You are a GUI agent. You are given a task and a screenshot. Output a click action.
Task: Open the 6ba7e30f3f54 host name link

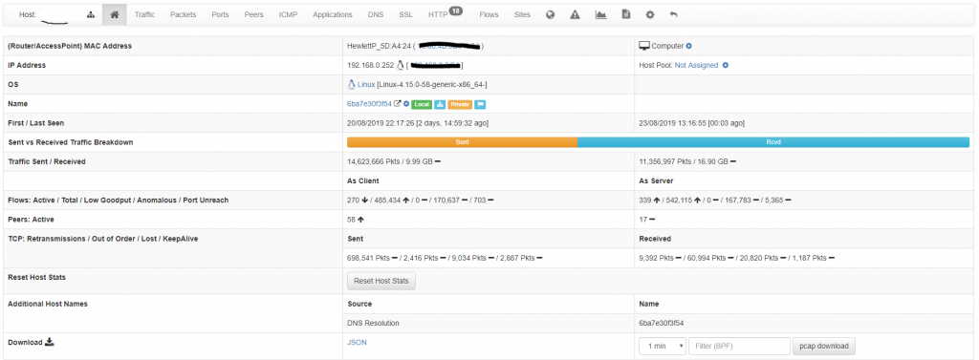[x=369, y=103]
